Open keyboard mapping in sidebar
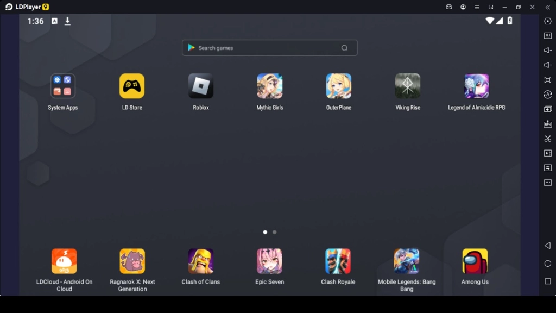This screenshot has height=313, width=556. (547, 36)
